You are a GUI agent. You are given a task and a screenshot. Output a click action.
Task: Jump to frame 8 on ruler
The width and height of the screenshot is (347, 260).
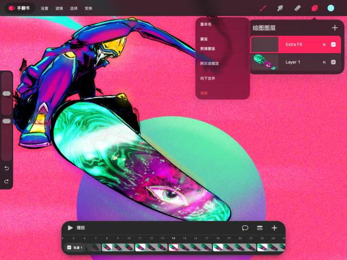tap(107, 238)
